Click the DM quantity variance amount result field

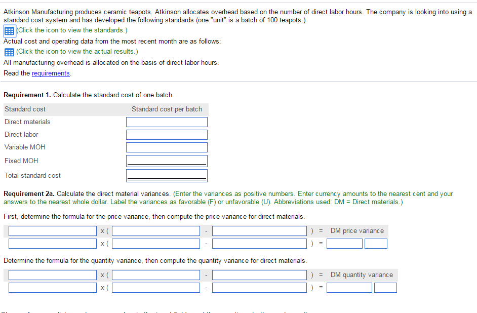349,288
